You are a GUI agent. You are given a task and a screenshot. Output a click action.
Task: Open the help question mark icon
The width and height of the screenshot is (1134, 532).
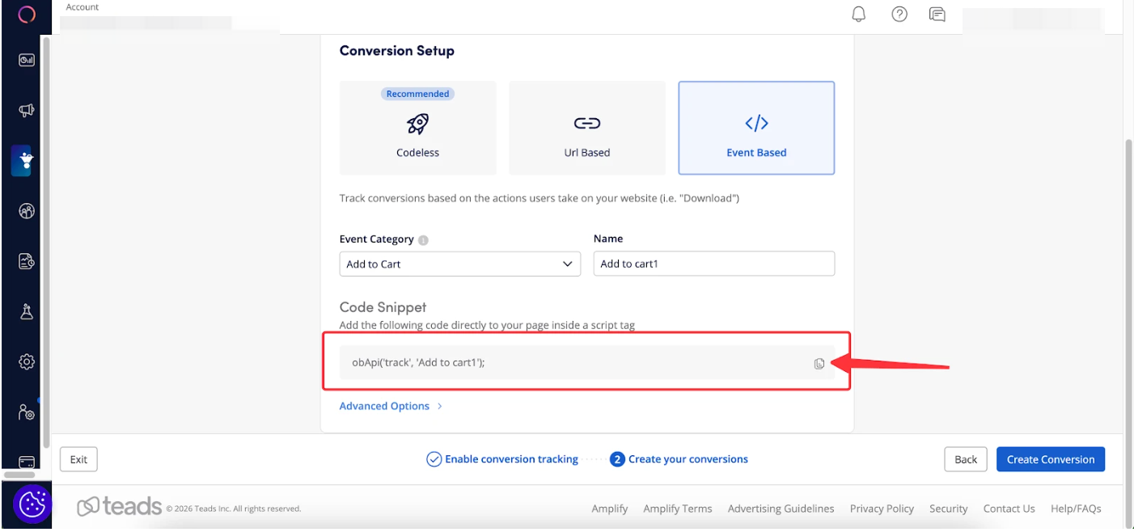(899, 15)
